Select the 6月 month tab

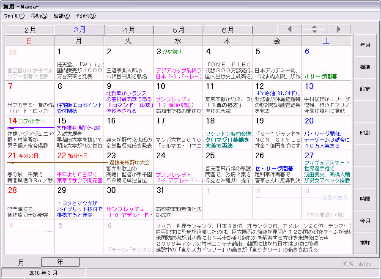(228, 30)
